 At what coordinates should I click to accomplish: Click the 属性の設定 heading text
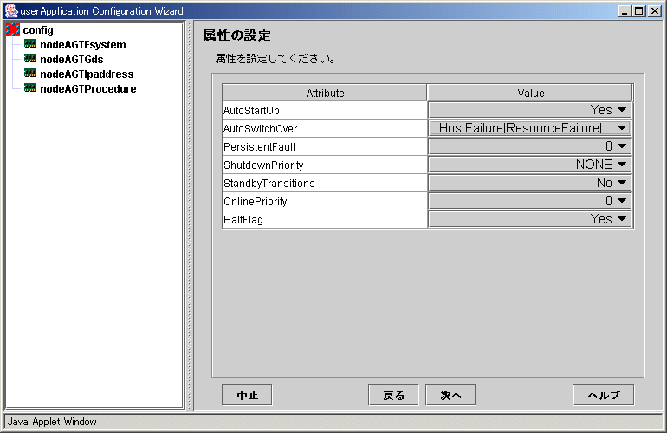(x=236, y=36)
